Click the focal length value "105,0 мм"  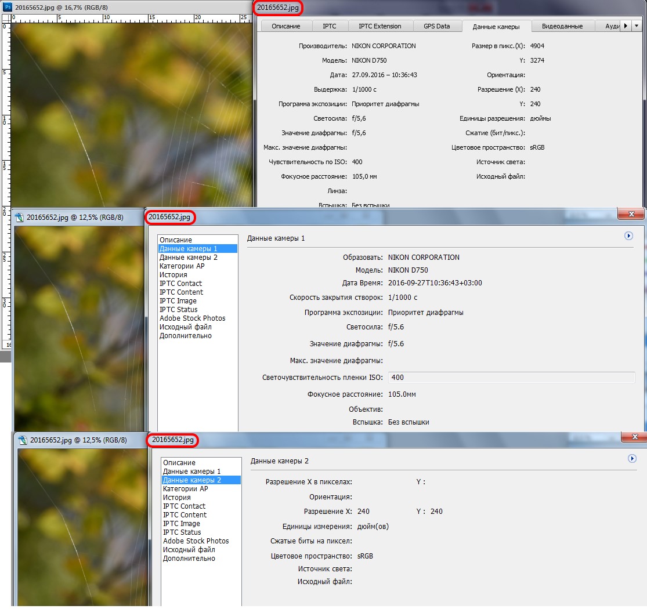[x=364, y=176]
